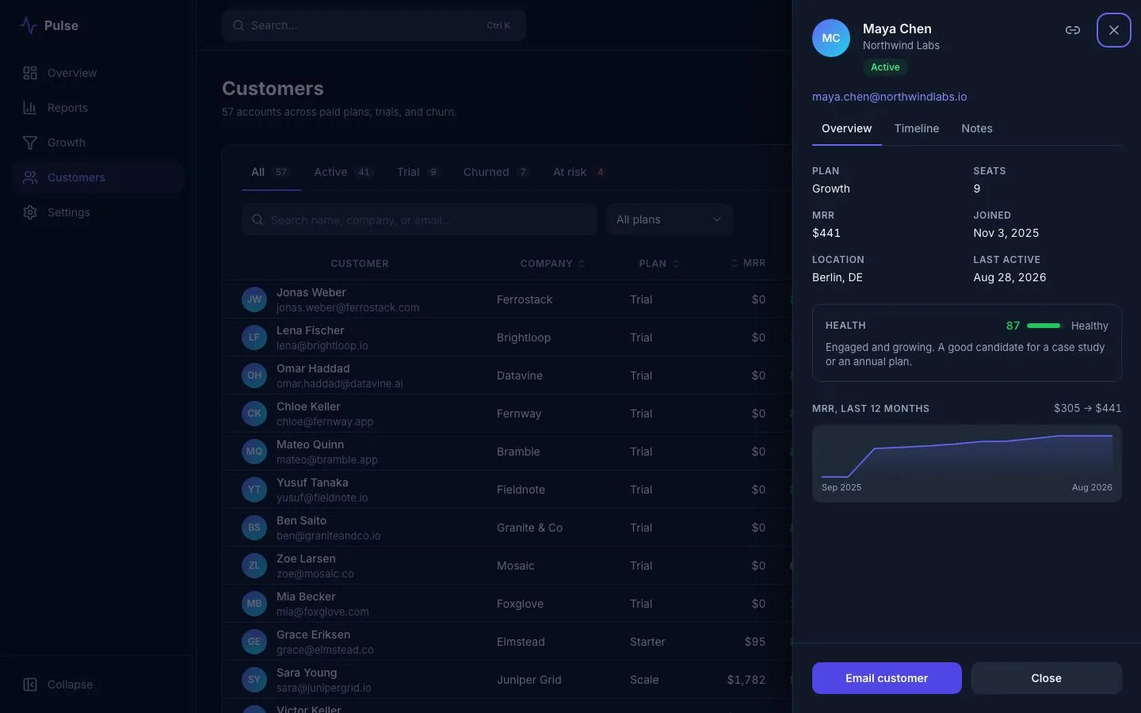The image size is (1141, 713).
Task: Click the Settings gear icon
Action: coord(30,212)
